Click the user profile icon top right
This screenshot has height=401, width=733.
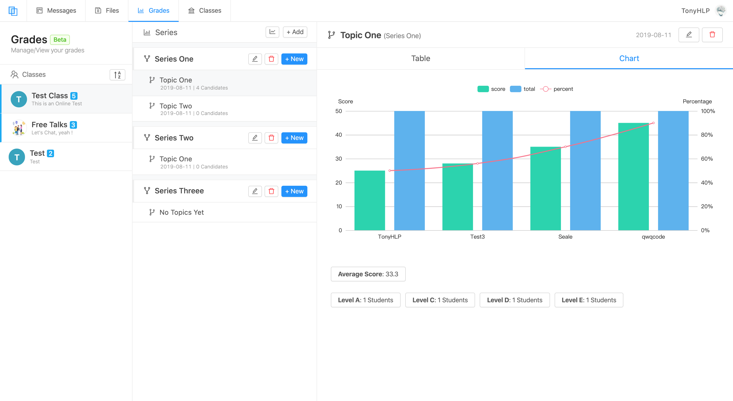(x=721, y=11)
